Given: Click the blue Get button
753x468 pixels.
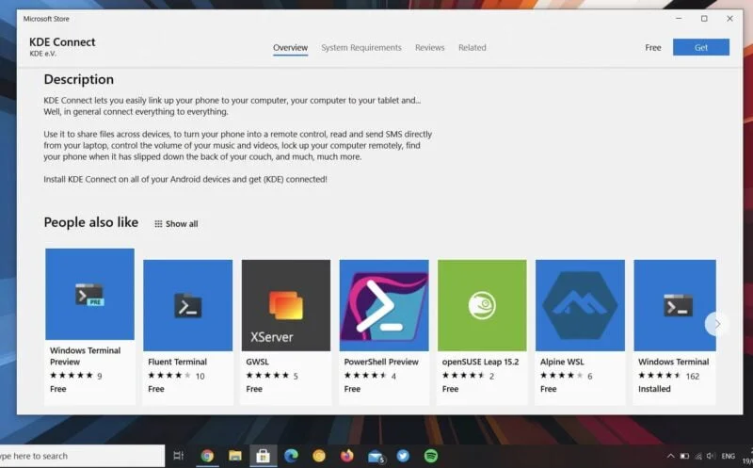Looking at the screenshot, I should coord(700,47).
